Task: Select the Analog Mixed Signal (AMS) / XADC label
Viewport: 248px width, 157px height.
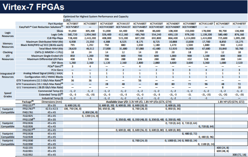Action: click(x=43, y=73)
